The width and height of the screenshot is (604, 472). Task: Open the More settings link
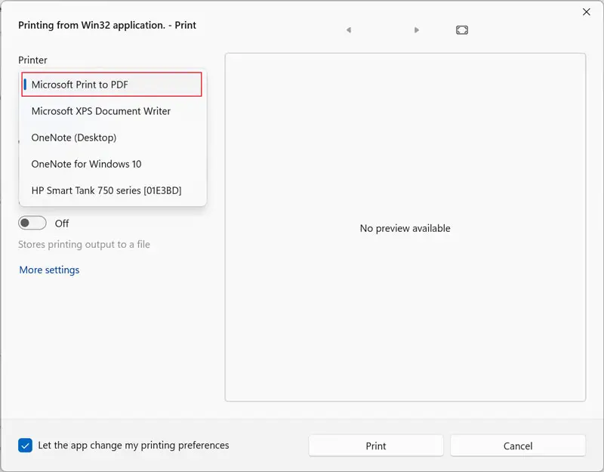(49, 270)
